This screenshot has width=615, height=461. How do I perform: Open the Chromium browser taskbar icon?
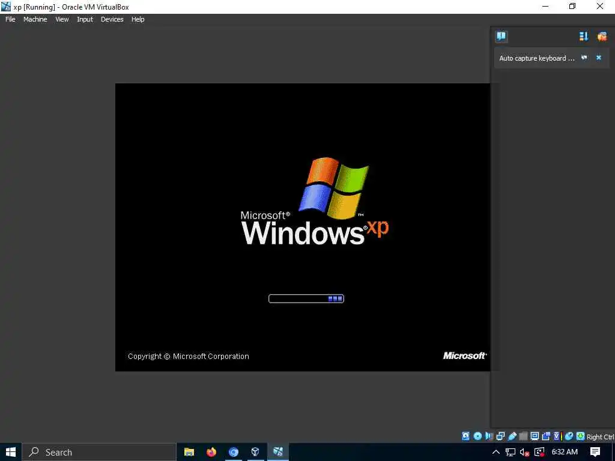(x=234, y=452)
